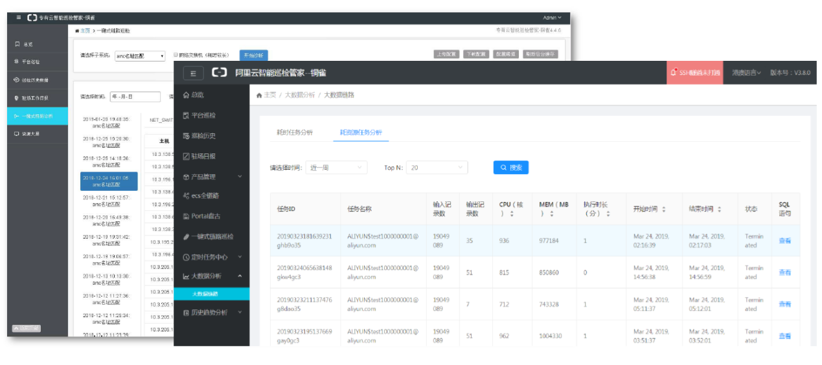Open 总览 in the back window sidebar
This screenshot has width=822, height=365.
38,45
